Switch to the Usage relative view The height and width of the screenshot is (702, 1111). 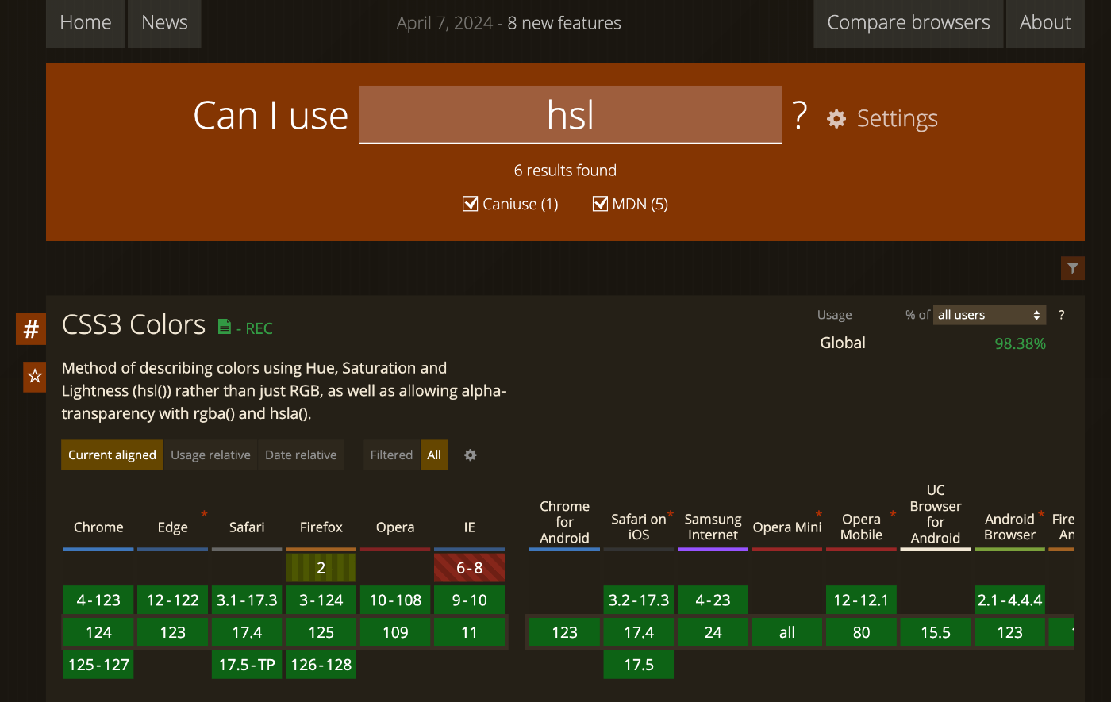point(210,455)
